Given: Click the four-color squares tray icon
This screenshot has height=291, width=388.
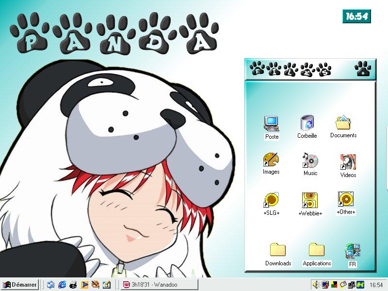Looking at the screenshot, I should 334,285.
